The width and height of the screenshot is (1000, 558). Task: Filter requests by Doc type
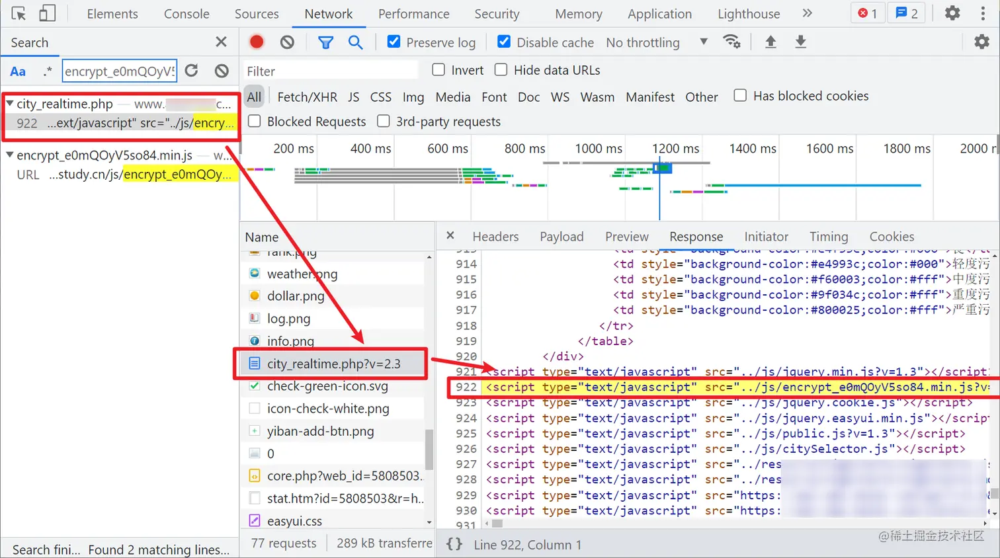tap(529, 97)
